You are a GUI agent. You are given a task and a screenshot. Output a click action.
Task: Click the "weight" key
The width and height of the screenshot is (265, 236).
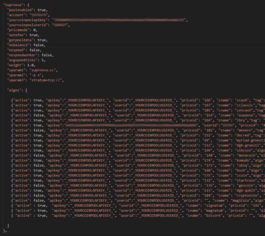[x=15, y=65]
